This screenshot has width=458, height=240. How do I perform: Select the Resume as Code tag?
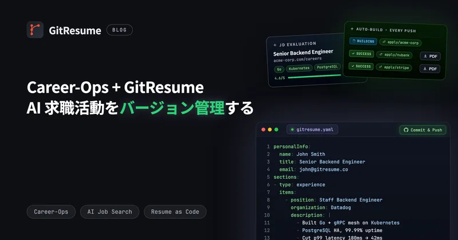pyautogui.click(x=175, y=211)
